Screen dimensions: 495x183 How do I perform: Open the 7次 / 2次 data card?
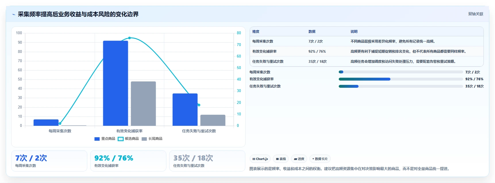49,161
